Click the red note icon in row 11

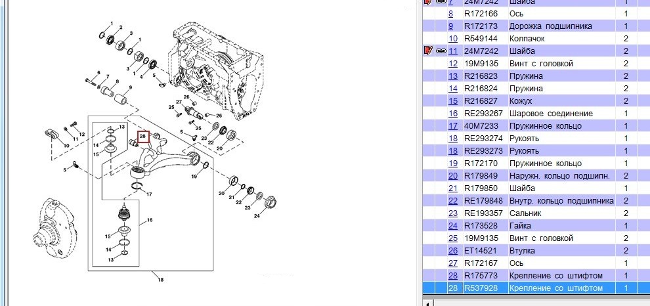coord(429,51)
